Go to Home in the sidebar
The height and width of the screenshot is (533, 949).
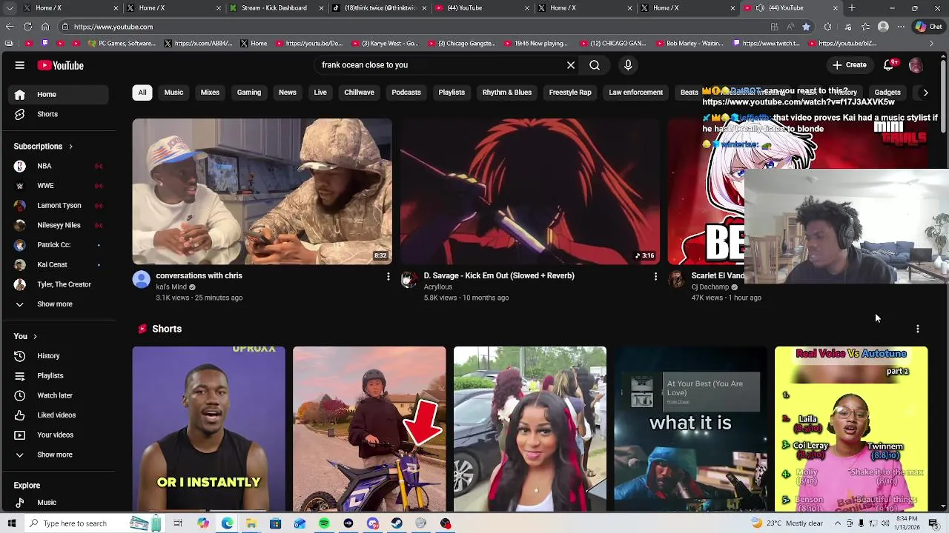pos(59,94)
